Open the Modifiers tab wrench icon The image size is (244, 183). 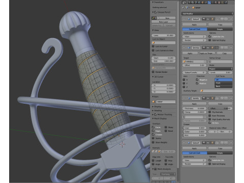[209, 3]
